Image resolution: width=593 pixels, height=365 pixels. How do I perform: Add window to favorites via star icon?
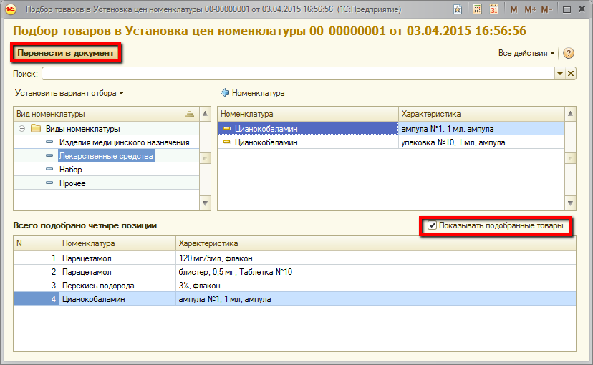point(458,9)
